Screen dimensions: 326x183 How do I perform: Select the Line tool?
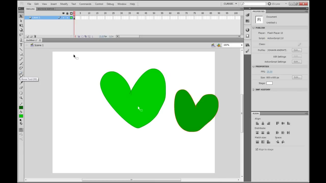[21, 49]
